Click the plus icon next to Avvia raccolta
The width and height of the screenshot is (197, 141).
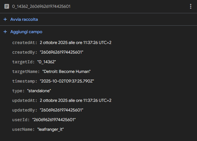click(5, 19)
